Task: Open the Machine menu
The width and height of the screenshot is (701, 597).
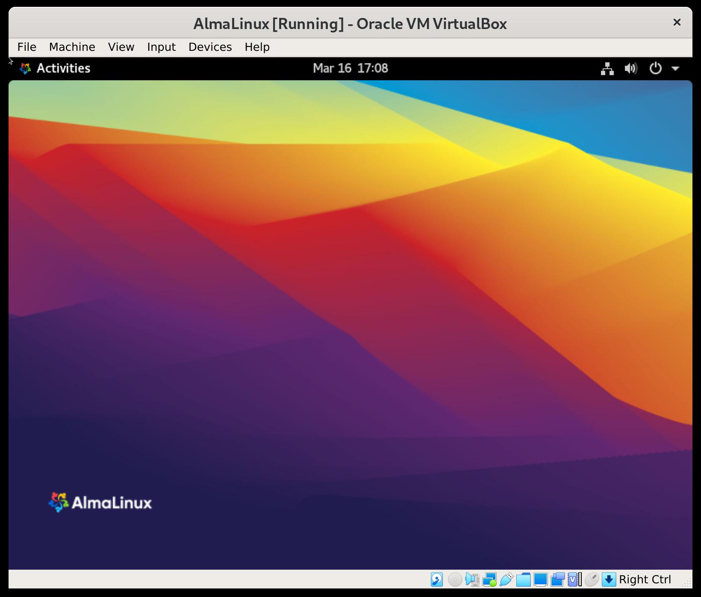Action: (x=72, y=47)
